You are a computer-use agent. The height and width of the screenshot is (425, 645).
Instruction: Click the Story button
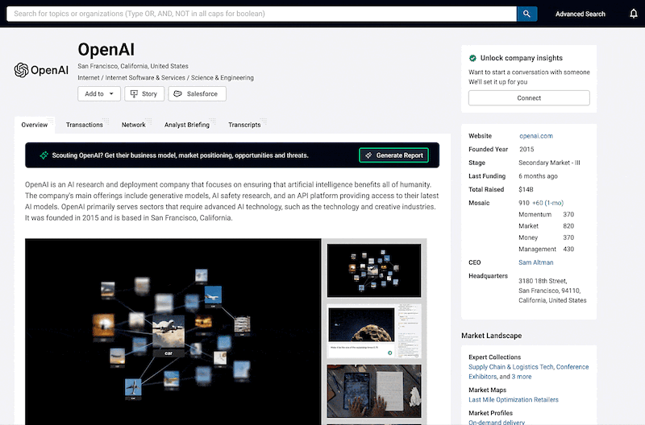pos(144,93)
